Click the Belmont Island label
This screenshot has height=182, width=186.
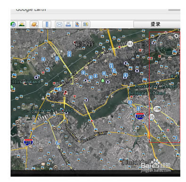147,93
